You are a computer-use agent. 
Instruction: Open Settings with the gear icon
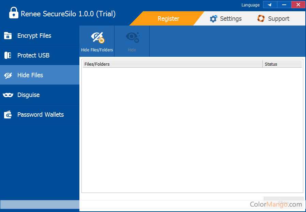pyautogui.click(x=226, y=19)
